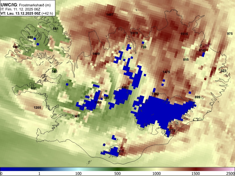Screen dimensions: 235x176
Task: Click the 2500 end of the color scale
Action: [x=231, y=174]
